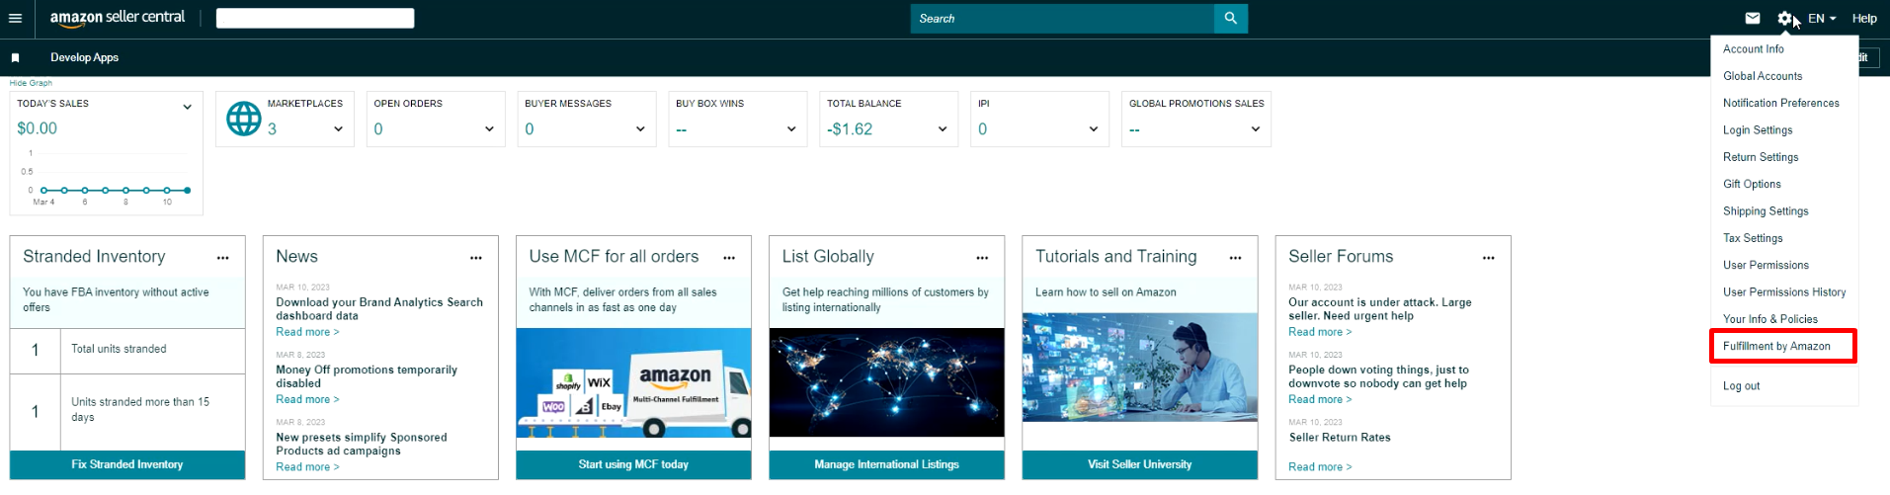Choose Shipping Settings in the menu
Image resolution: width=1890 pixels, height=495 pixels.
coord(1766,211)
